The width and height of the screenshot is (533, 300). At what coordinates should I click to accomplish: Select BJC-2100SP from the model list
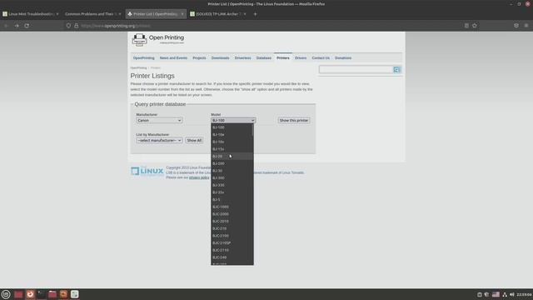[232, 243]
